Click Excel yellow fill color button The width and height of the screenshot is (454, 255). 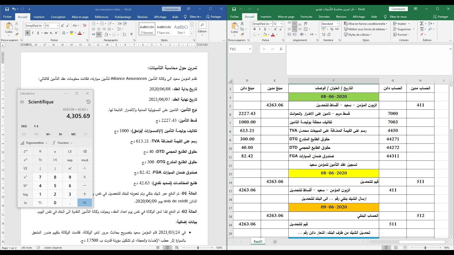coord(265,34)
